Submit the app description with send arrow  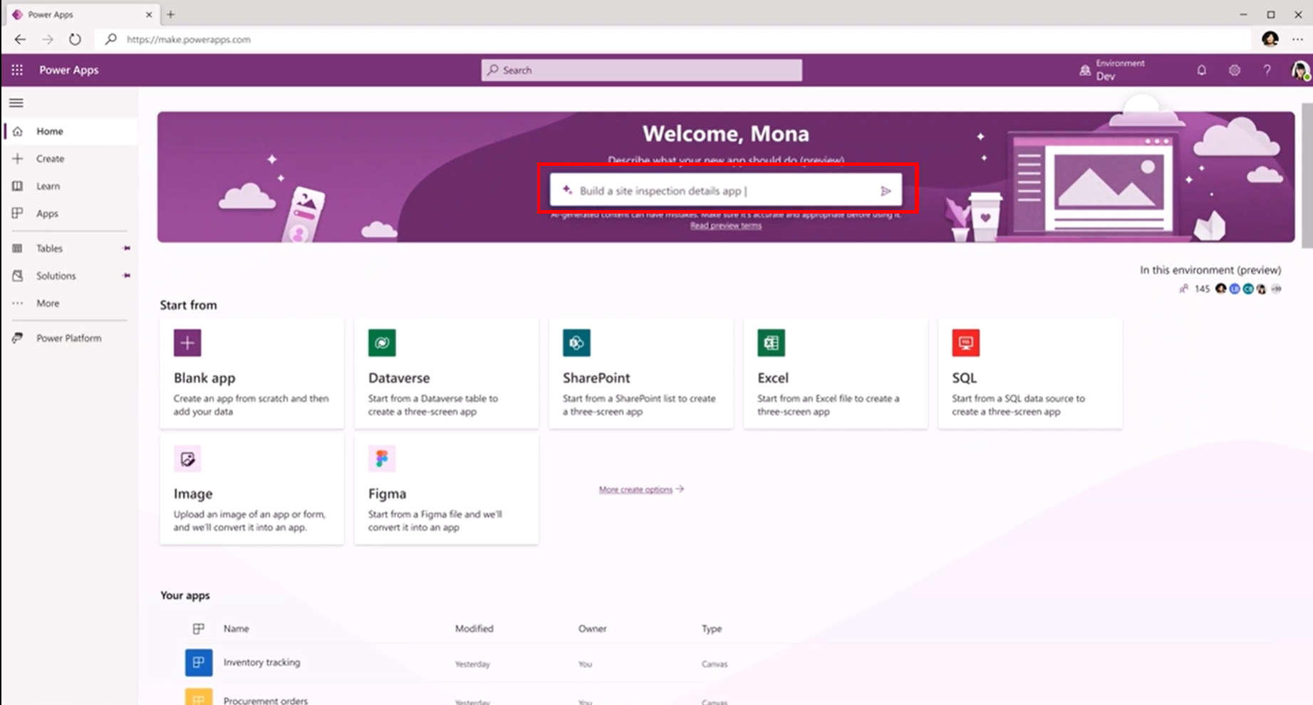tap(886, 191)
